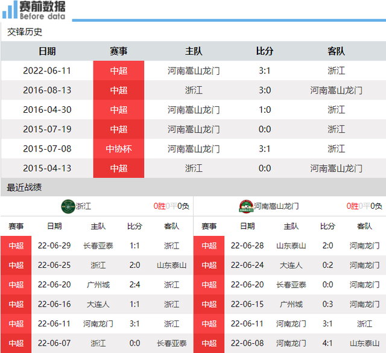Click the 交锋历史 section title
Screen dimensions: 386x353
pyautogui.click(x=25, y=32)
